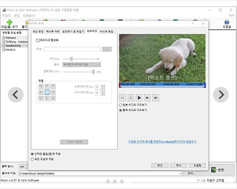237x189 pixels.
Task: Click the vertical offset value field
Action: coord(98,93)
